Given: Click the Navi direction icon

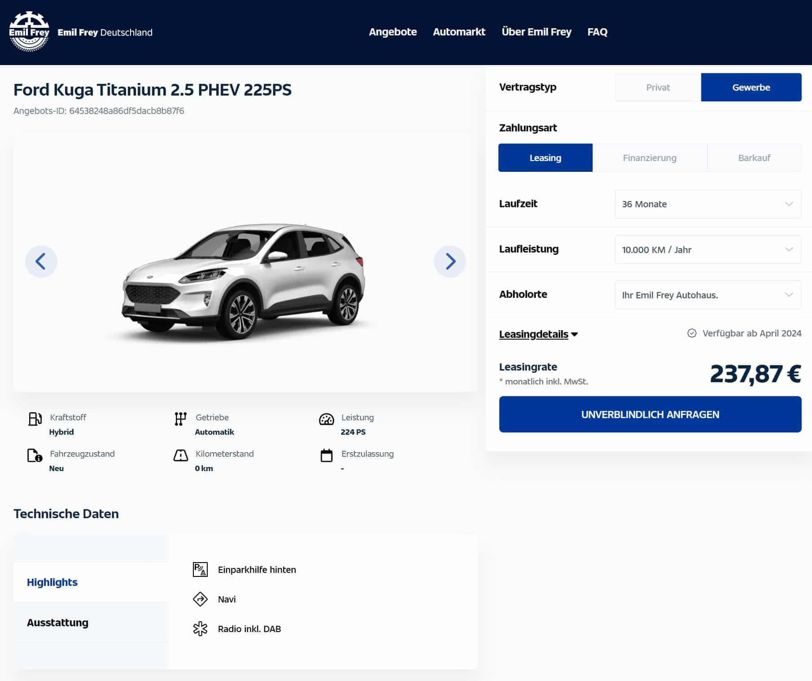Looking at the screenshot, I should (200, 599).
